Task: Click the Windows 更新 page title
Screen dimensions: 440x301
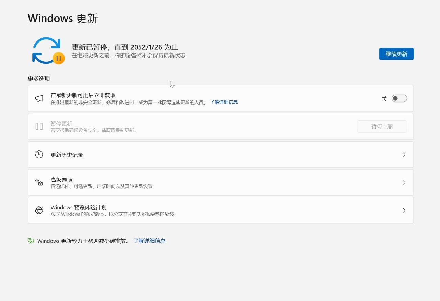Action: [x=63, y=18]
